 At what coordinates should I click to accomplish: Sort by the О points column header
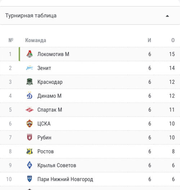173,40
